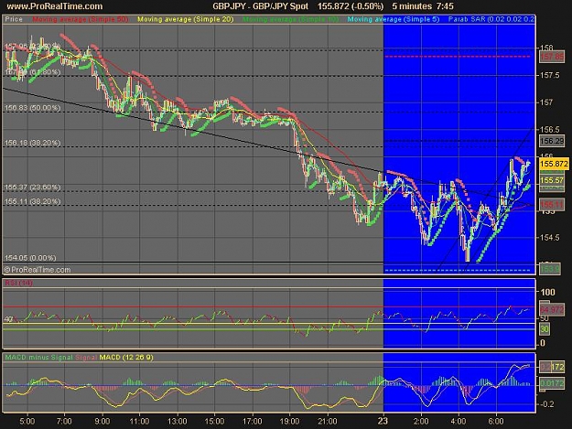
Task: Select Moving average (Simple 5) legend entry
Action: [394, 19]
